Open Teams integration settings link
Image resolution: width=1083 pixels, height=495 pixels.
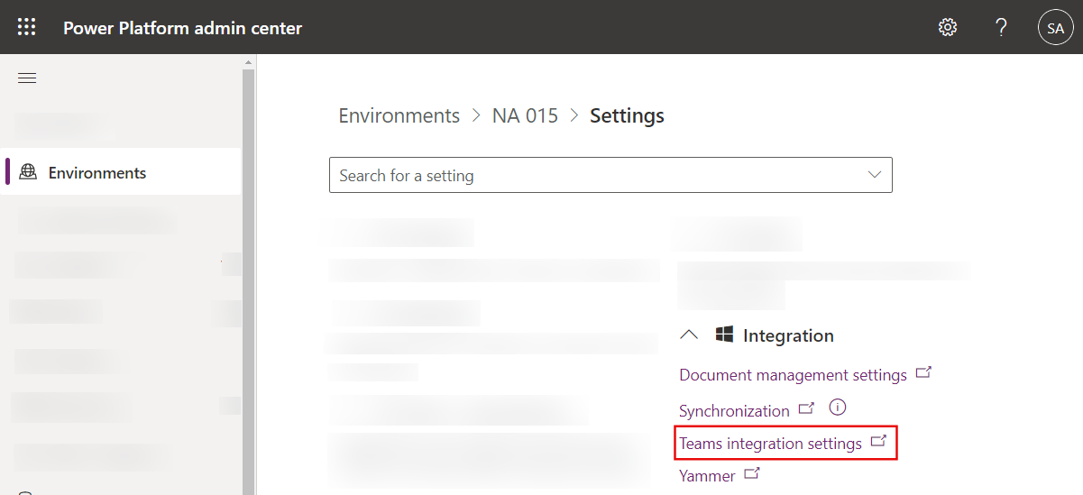click(x=770, y=443)
